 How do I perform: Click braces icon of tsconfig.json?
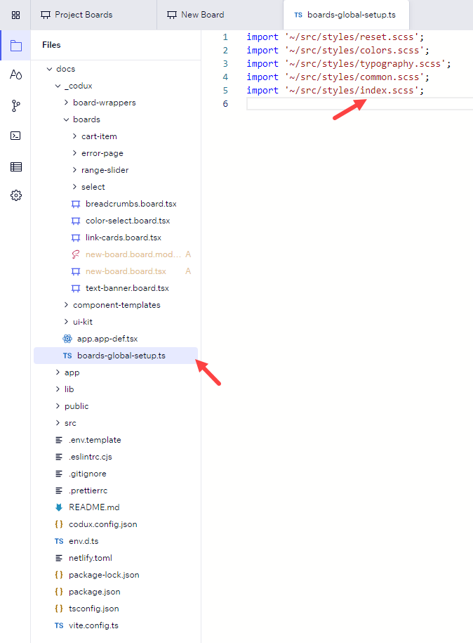(59, 609)
